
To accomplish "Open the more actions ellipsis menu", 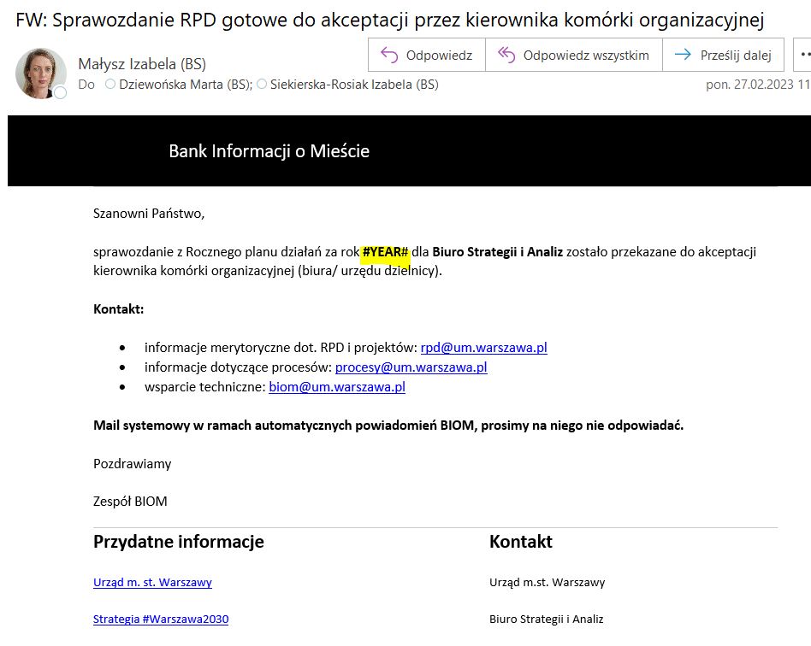I will (803, 56).
